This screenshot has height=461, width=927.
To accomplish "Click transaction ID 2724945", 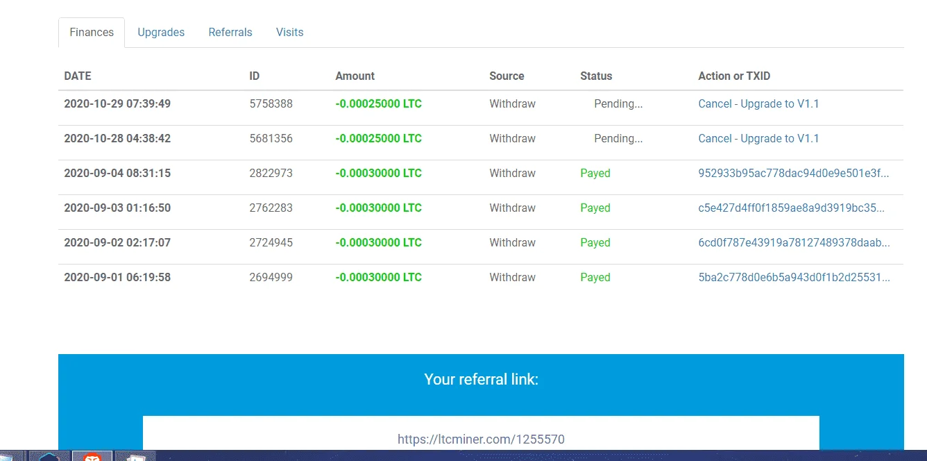I will [271, 243].
